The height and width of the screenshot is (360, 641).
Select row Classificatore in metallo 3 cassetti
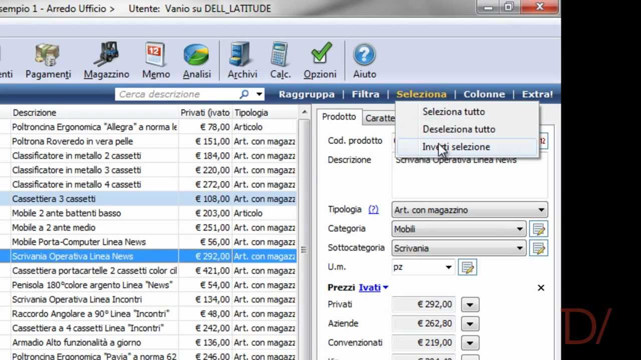tap(148, 170)
